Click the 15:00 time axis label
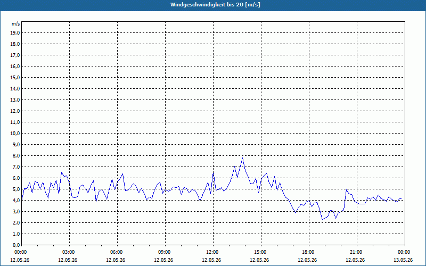This screenshot has width=426, height=266. click(261, 252)
